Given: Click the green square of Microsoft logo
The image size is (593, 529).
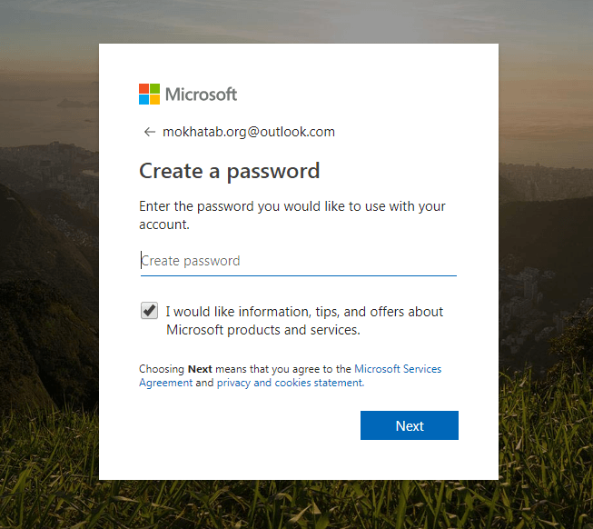Looking at the screenshot, I should pyautogui.click(x=154, y=88).
